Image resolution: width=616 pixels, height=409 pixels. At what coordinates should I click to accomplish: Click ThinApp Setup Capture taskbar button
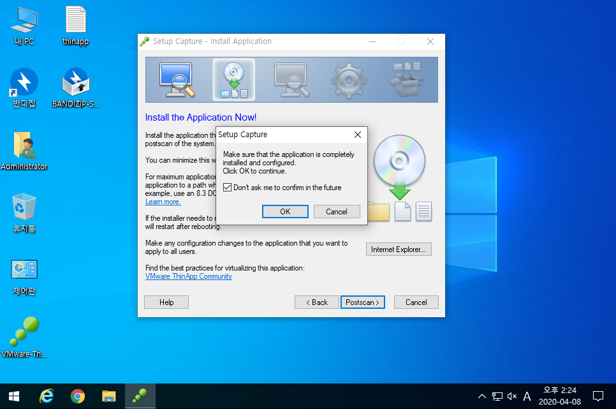(140, 396)
